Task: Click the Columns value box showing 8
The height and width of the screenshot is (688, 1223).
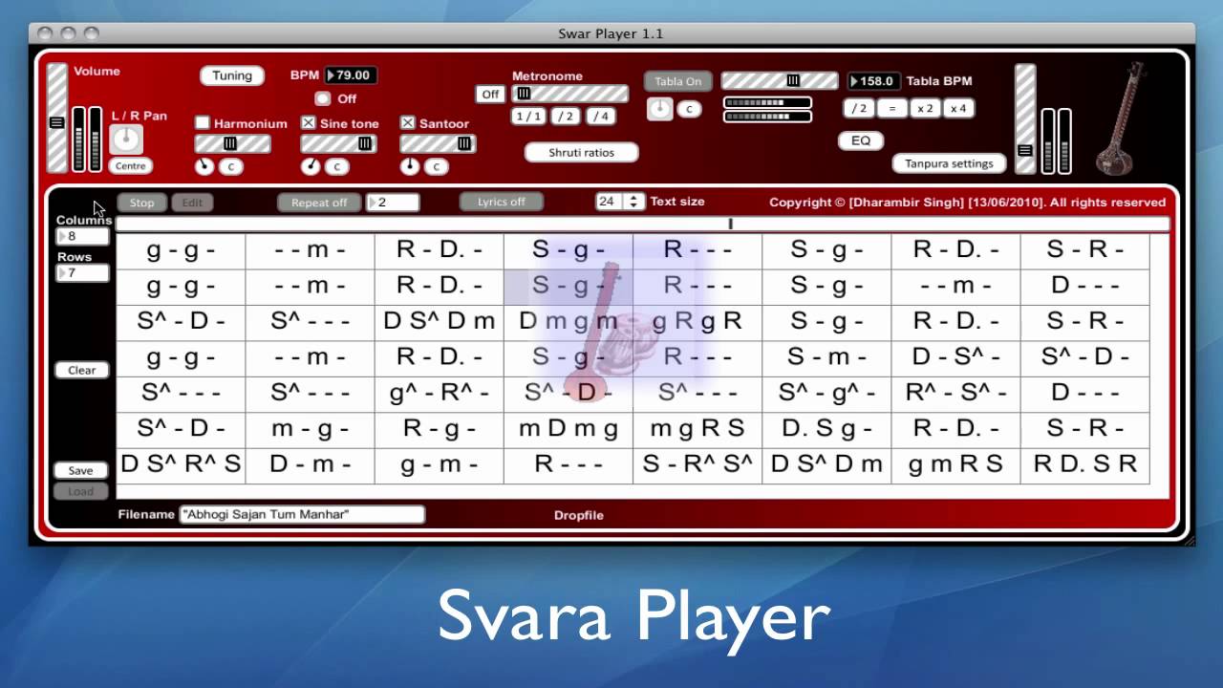Action: 82,236
